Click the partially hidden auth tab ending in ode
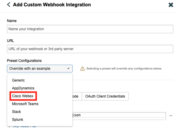The image size is (176, 132). pyautogui.click(x=77, y=96)
